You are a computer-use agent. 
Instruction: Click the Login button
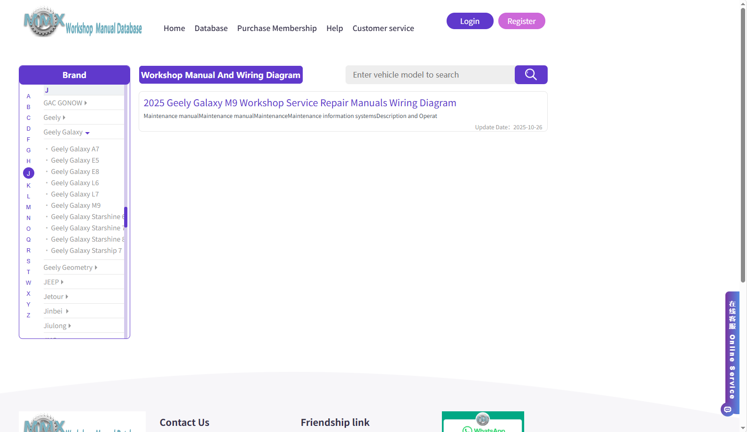(x=470, y=21)
